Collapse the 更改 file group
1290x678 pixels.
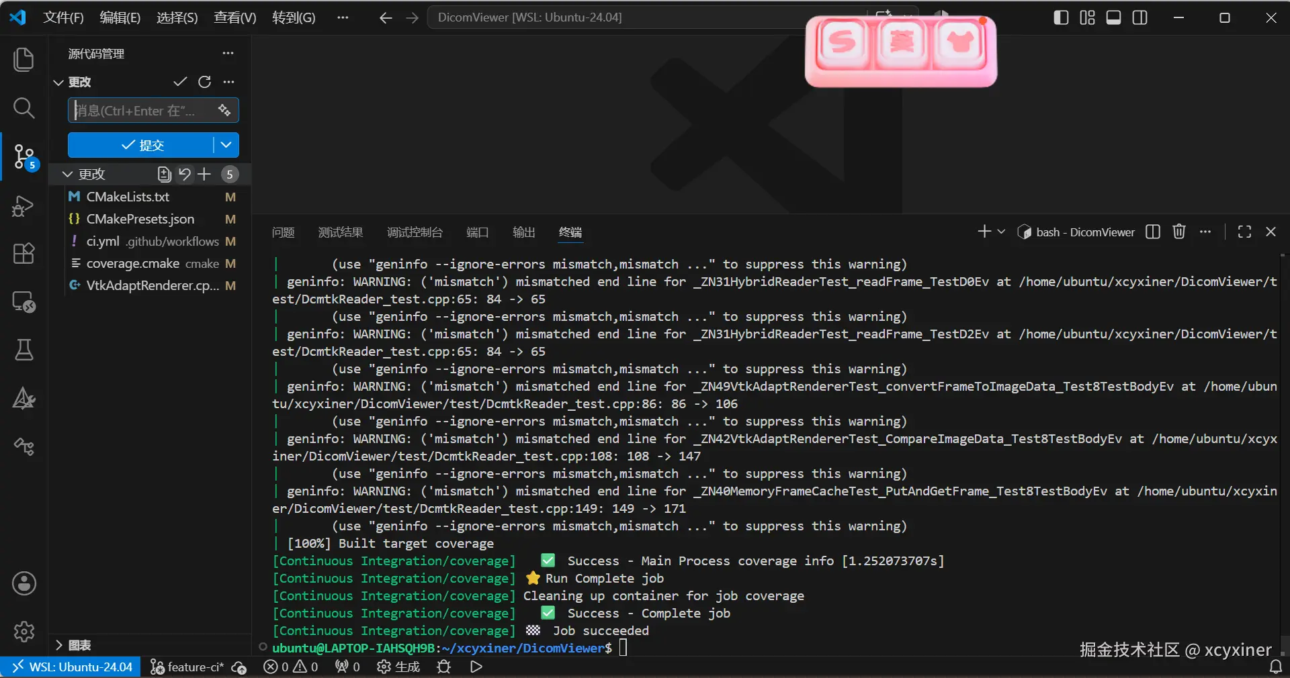(67, 175)
